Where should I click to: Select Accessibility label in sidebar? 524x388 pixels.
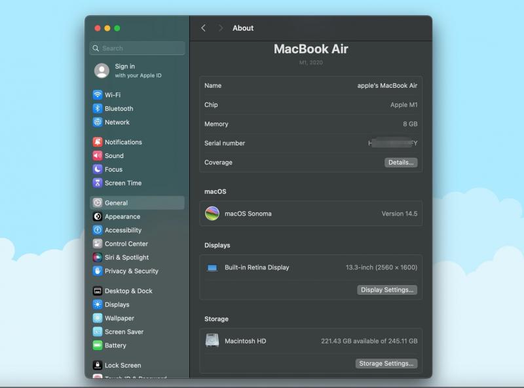click(x=123, y=230)
